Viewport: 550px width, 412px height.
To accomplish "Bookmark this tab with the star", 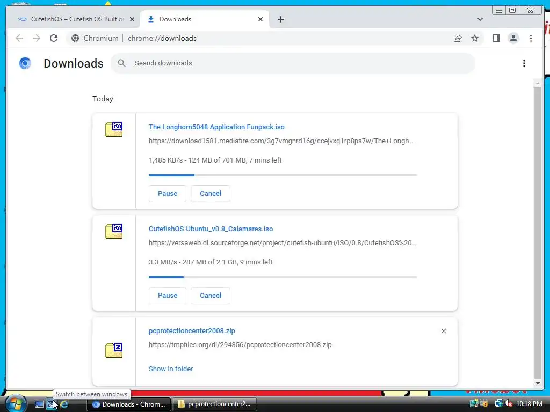I will click(475, 38).
